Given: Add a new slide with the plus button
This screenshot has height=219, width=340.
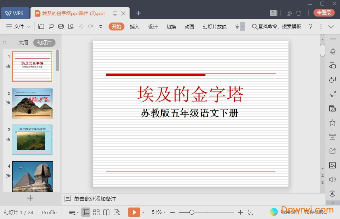Looking at the screenshot, I should (30, 198).
